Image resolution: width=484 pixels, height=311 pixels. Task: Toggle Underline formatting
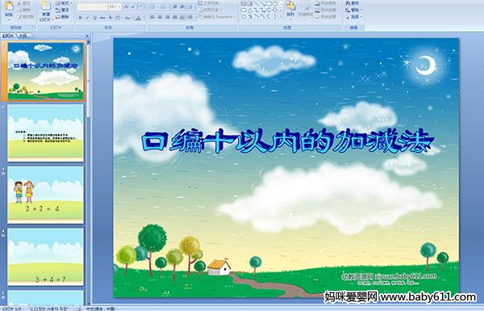(94, 18)
